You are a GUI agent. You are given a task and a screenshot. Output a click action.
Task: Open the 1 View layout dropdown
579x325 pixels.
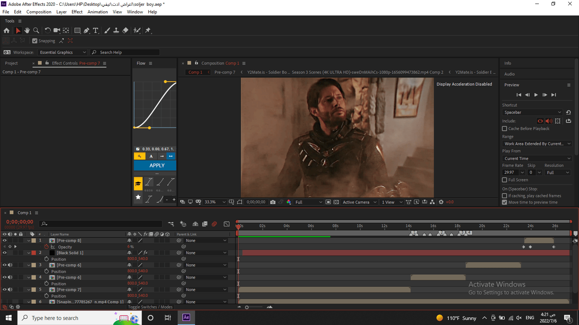(392, 202)
